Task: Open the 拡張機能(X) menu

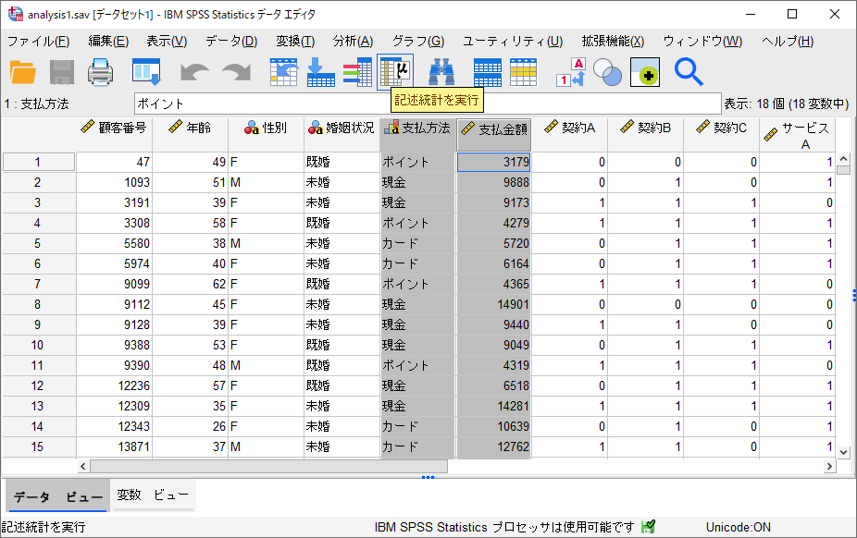Action: click(613, 42)
